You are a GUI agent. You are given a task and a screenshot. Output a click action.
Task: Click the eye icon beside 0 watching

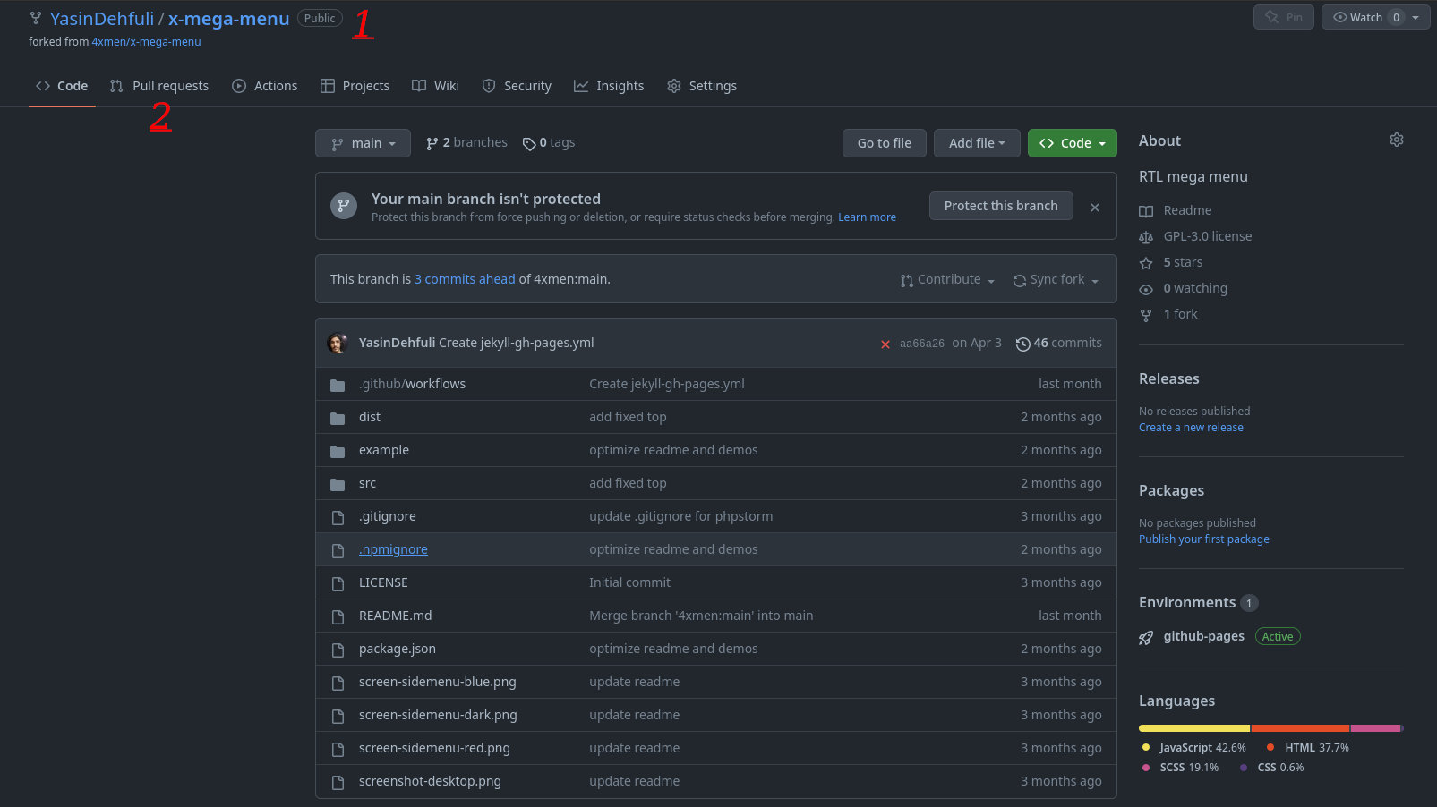pos(1146,289)
